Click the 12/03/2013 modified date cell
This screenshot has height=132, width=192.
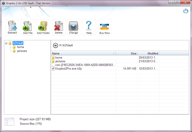point(148,69)
